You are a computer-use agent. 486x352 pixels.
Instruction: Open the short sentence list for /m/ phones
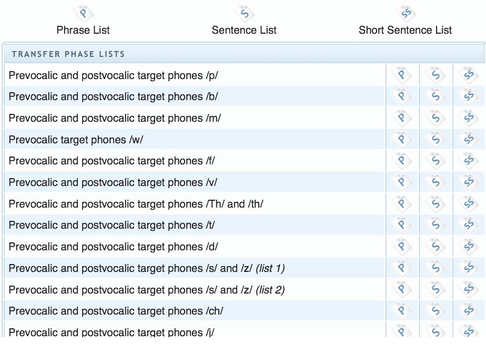tap(469, 118)
